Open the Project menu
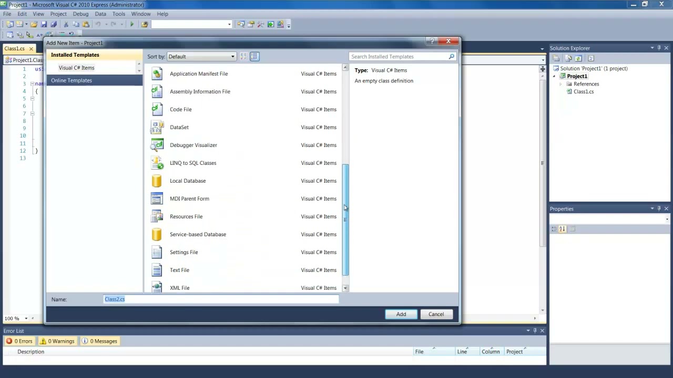Image resolution: width=673 pixels, height=378 pixels. pos(58,14)
